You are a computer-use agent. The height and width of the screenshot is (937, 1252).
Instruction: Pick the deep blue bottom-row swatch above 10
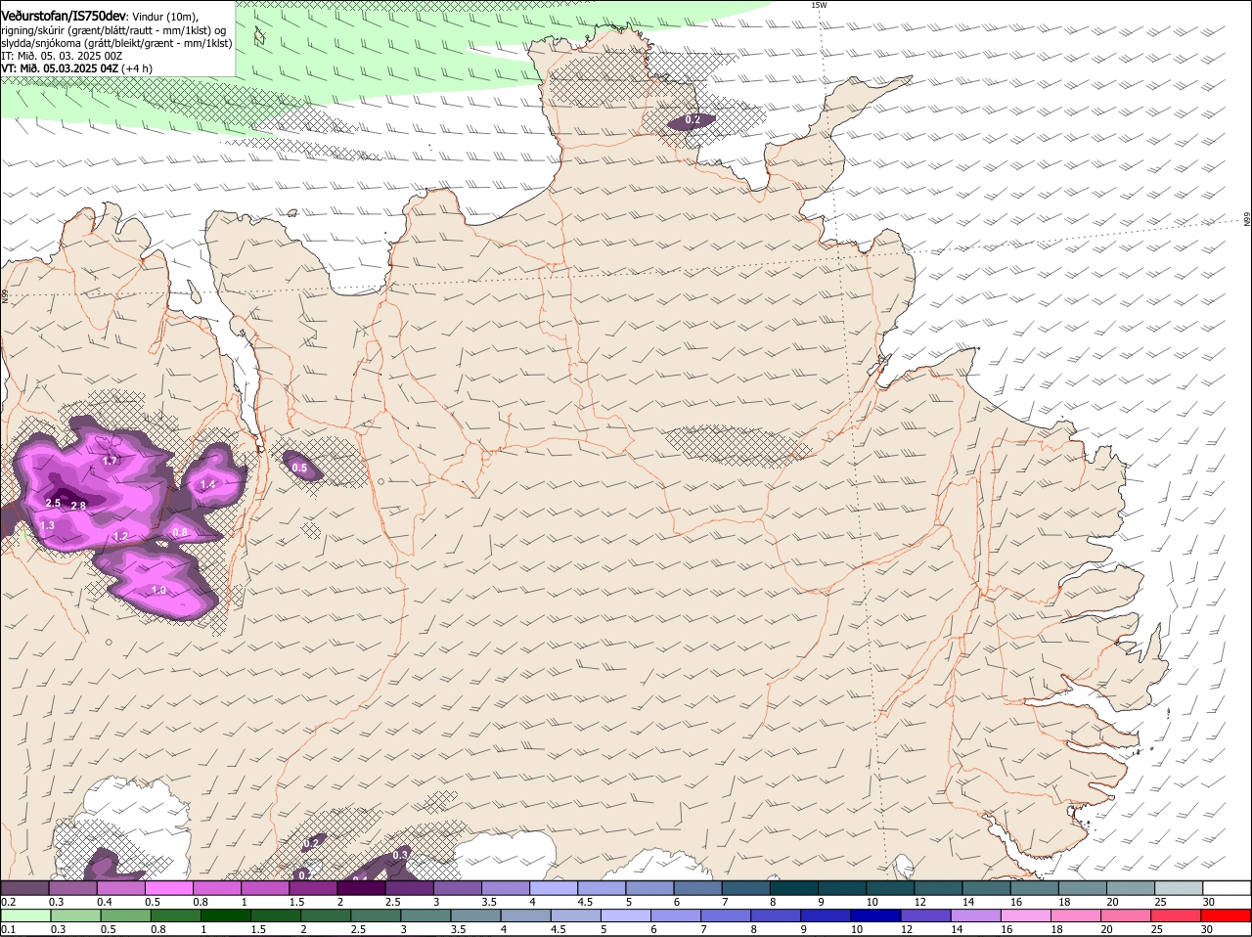[x=875, y=915]
